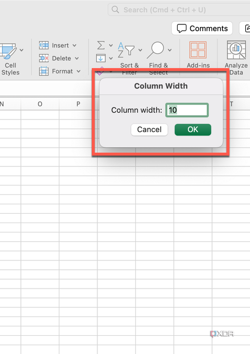Click the Search field in title bar
250x354 pixels.
click(179, 10)
